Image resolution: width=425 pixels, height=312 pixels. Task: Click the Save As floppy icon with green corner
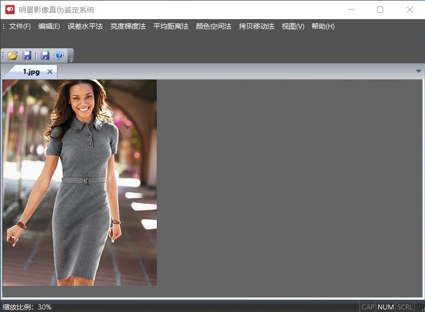pyautogui.click(x=45, y=55)
